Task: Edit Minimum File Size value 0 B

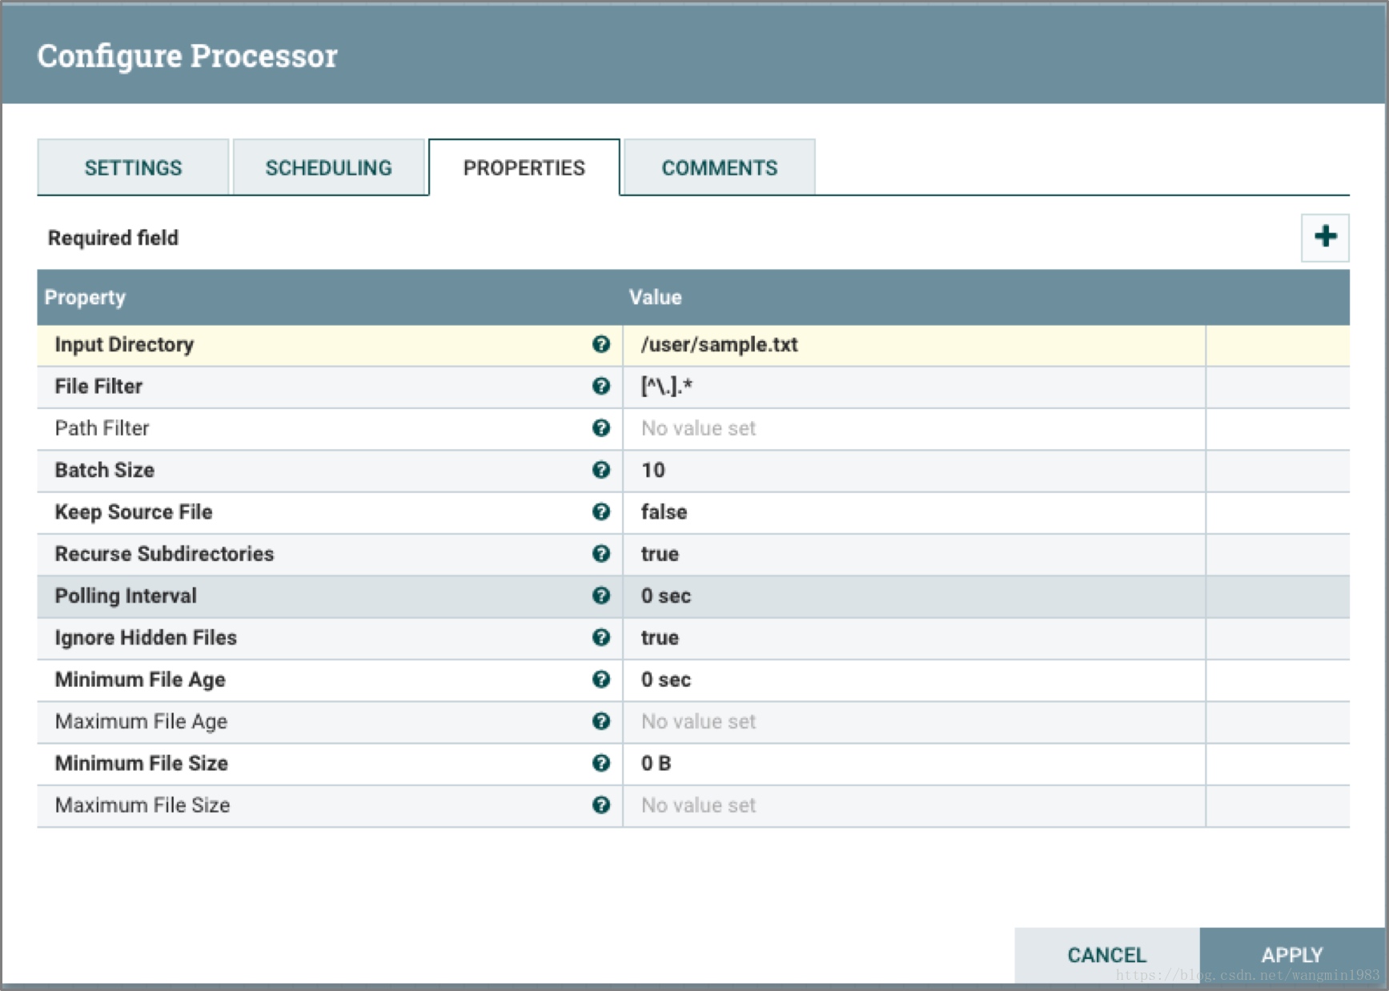Action: coord(914,764)
